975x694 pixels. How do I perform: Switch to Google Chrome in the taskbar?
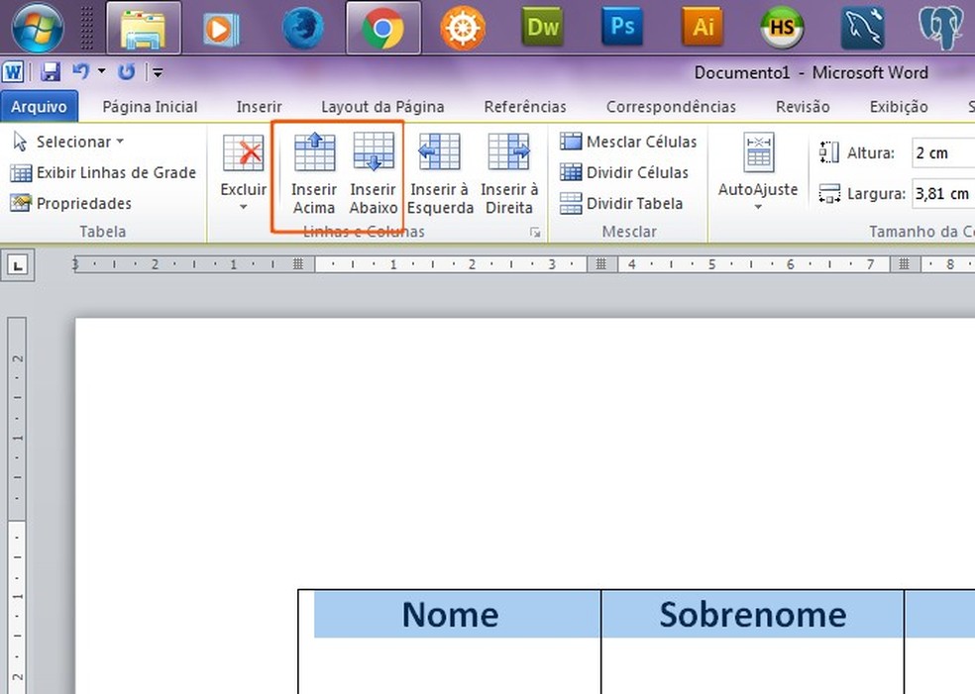coord(383,28)
